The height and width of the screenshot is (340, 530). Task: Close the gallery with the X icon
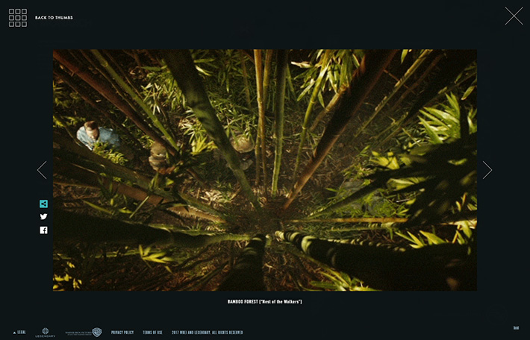[514, 16]
